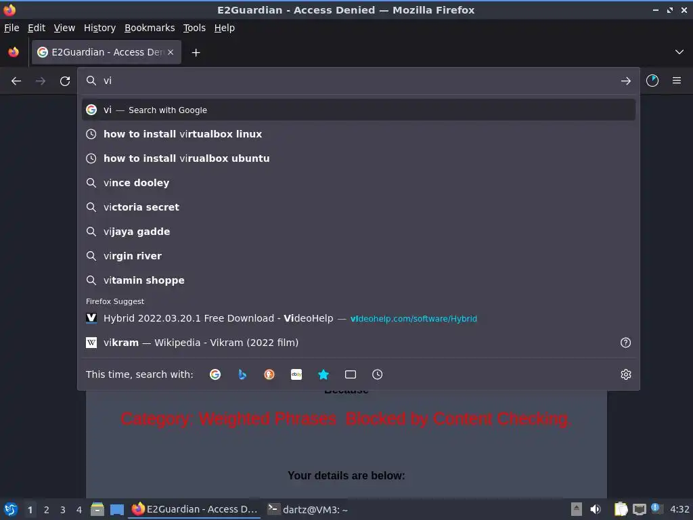Open the volume control tray icon
Viewport: 693px width, 520px height.
point(596,509)
